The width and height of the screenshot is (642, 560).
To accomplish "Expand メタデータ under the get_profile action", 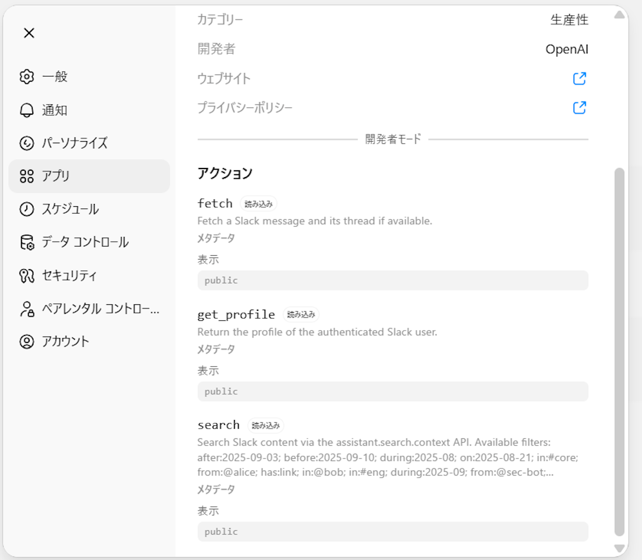I will pos(216,349).
